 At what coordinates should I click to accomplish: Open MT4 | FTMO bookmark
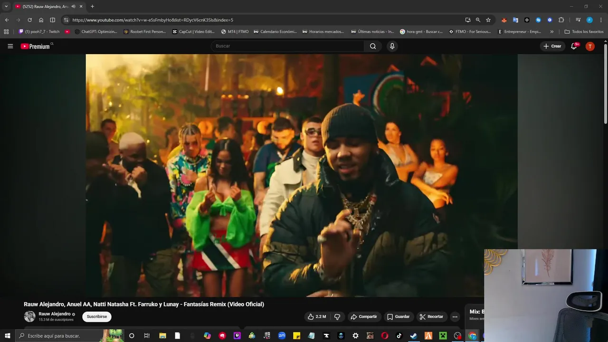pos(235,32)
